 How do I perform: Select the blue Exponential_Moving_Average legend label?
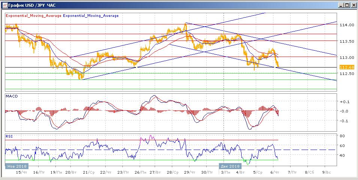[x=91, y=16]
